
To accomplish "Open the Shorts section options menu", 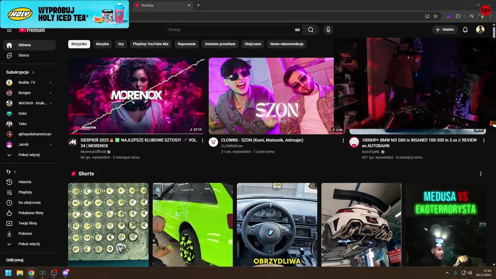I will (x=481, y=174).
